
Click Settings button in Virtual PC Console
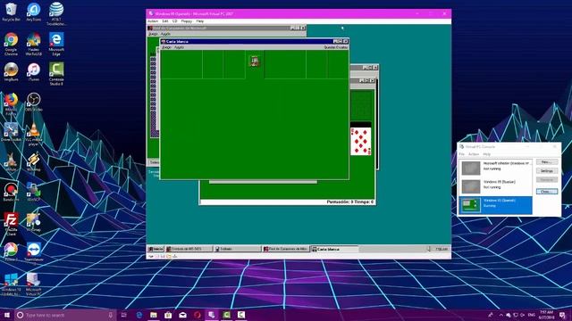click(x=546, y=171)
